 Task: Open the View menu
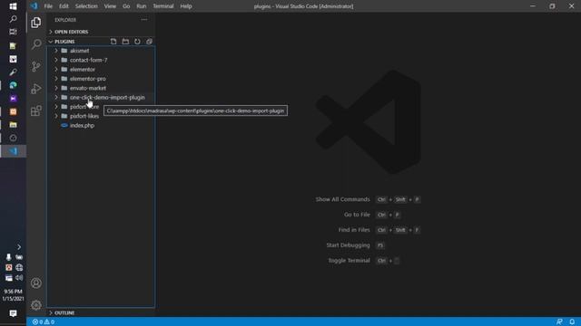tap(110, 6)
